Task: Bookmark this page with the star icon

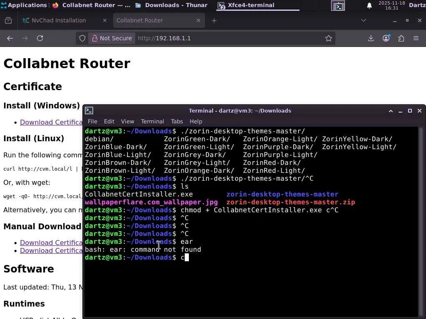Action: click(x=329, y=38)
